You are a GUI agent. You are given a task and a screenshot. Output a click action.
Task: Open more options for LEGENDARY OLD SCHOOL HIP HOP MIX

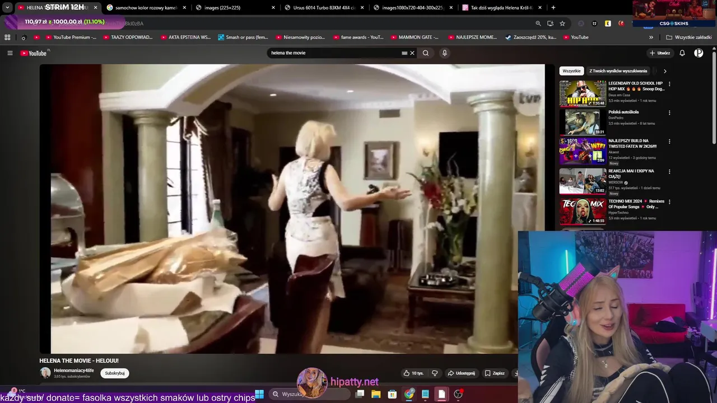669,85
